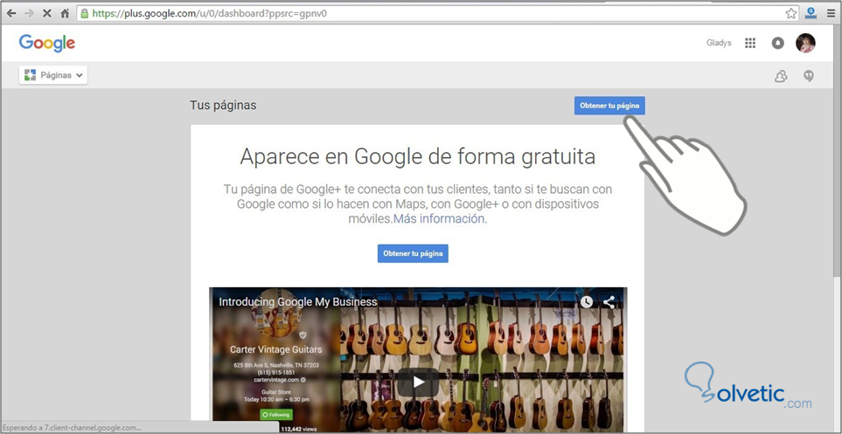This screenshot has height=434, width=842.
Task: Open the Chrome hamburger menu
Action: 831,13
